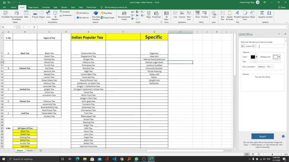The height and width of the screenshot is (162, 289).
Task: Insert a Text Box
Action: click(x=223, y=15)
